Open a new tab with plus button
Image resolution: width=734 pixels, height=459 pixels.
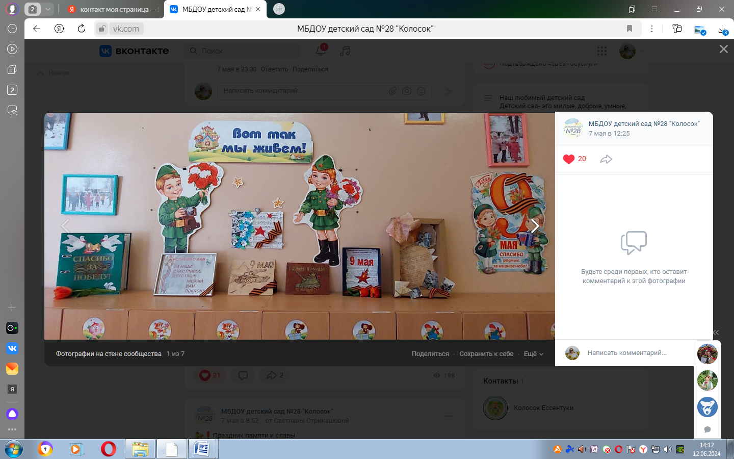(279, 9)
